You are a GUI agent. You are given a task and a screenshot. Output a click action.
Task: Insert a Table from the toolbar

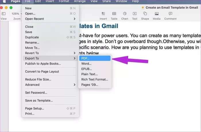point(114,13)
